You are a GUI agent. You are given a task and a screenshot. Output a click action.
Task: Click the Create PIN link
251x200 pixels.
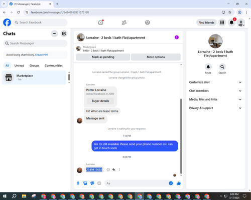click(x=41, y=54)
